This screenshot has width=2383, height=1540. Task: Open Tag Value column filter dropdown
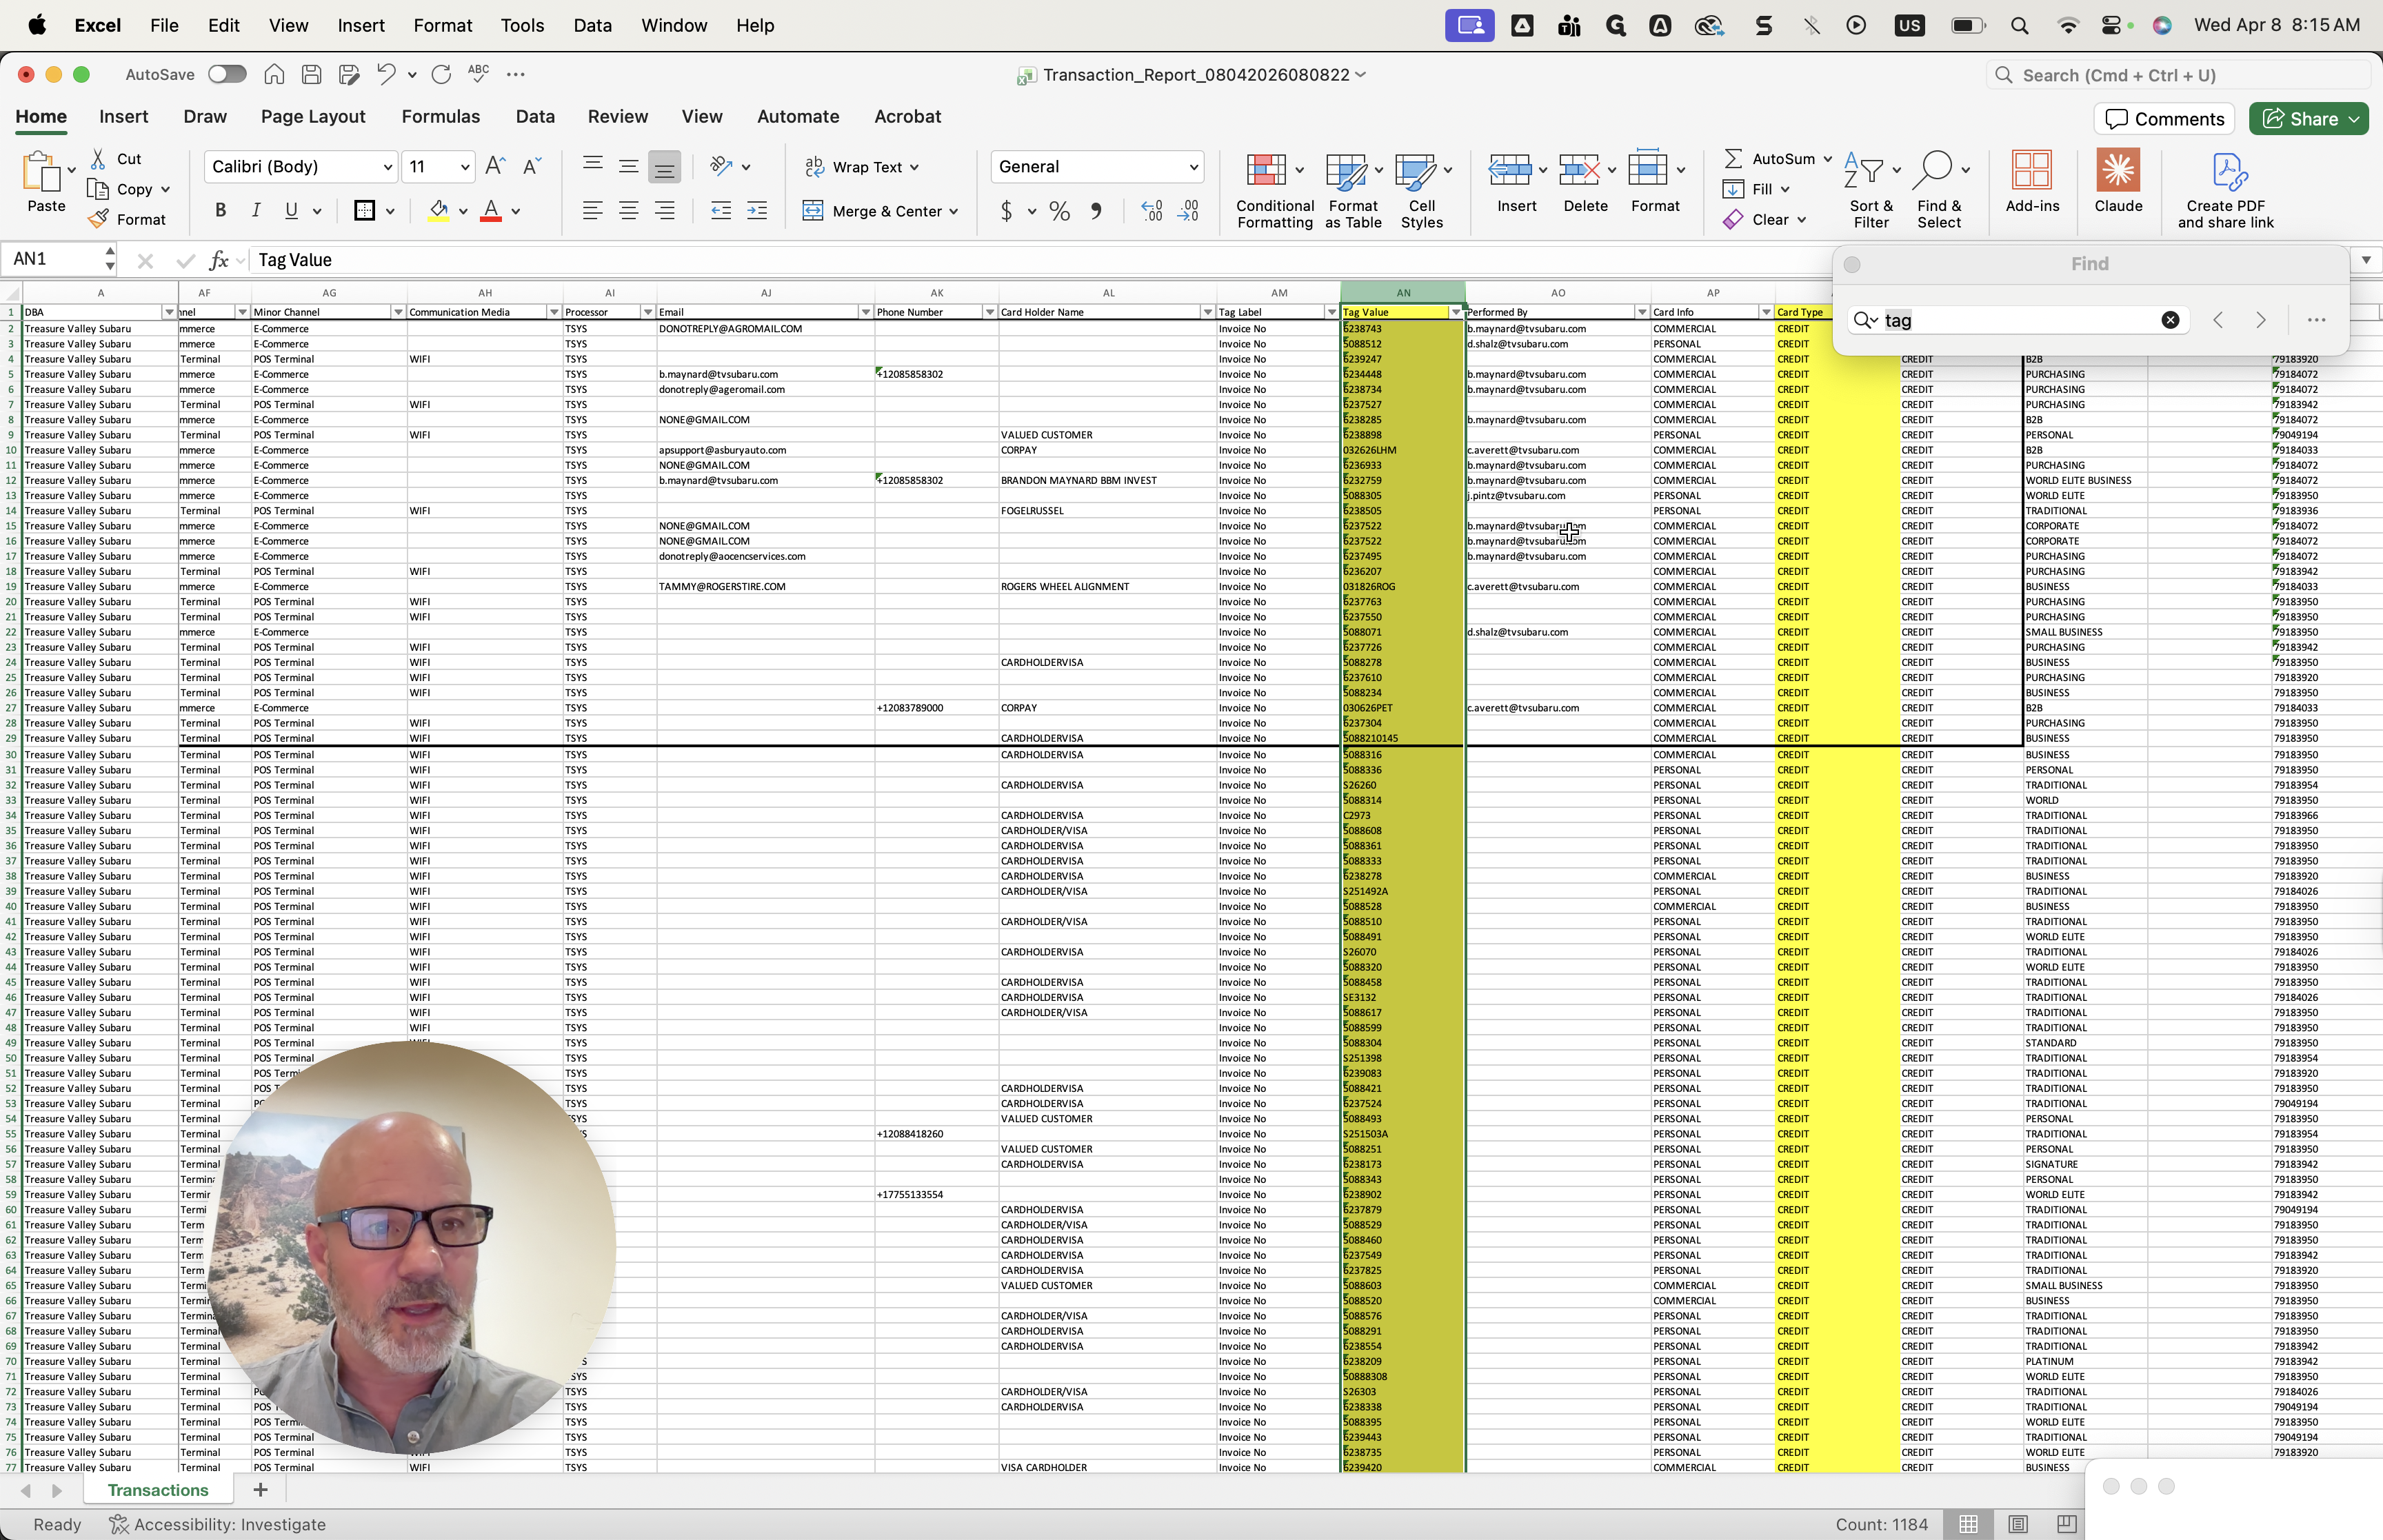pos(1455,312)
